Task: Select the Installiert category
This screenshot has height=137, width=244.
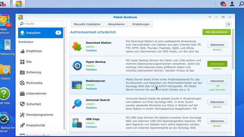Action: pos(41,33)
